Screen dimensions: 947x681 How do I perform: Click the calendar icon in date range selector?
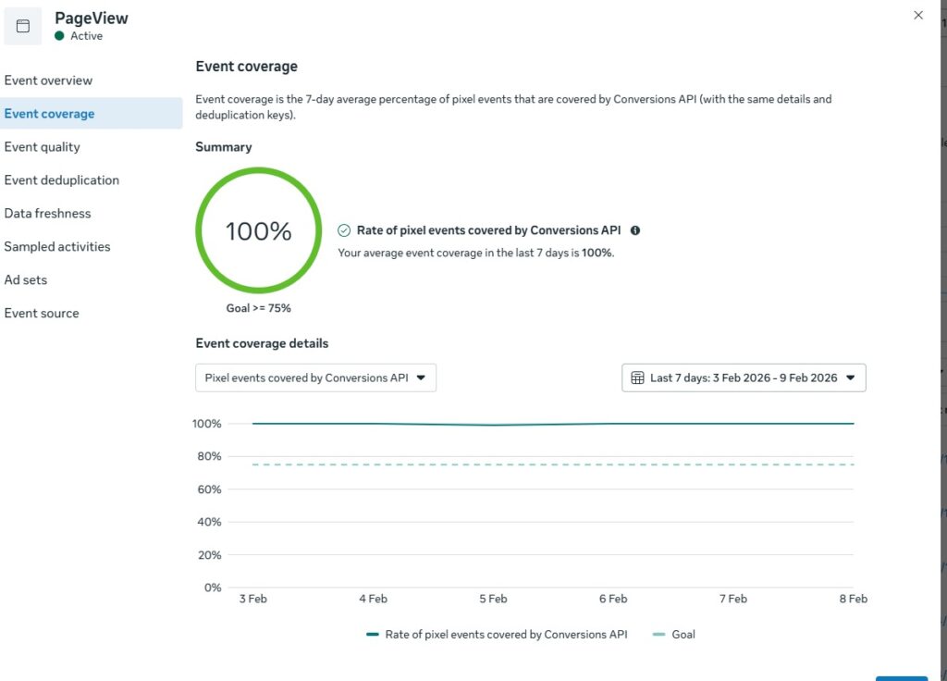coord(637,378)
